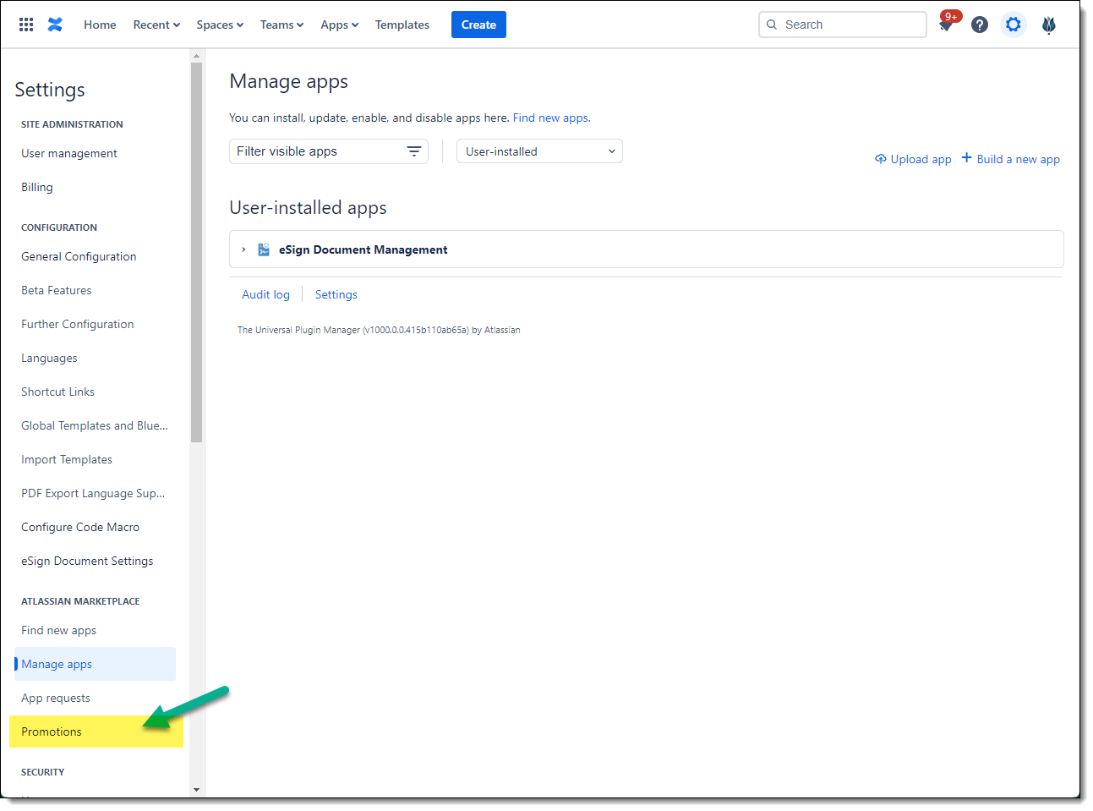Click the sidebar scroll down arrow

point(196,790)
